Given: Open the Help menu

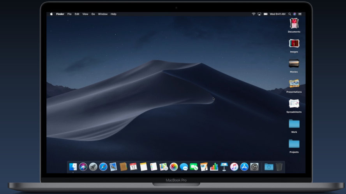Looking at the screenshot, I should [113, 14].
